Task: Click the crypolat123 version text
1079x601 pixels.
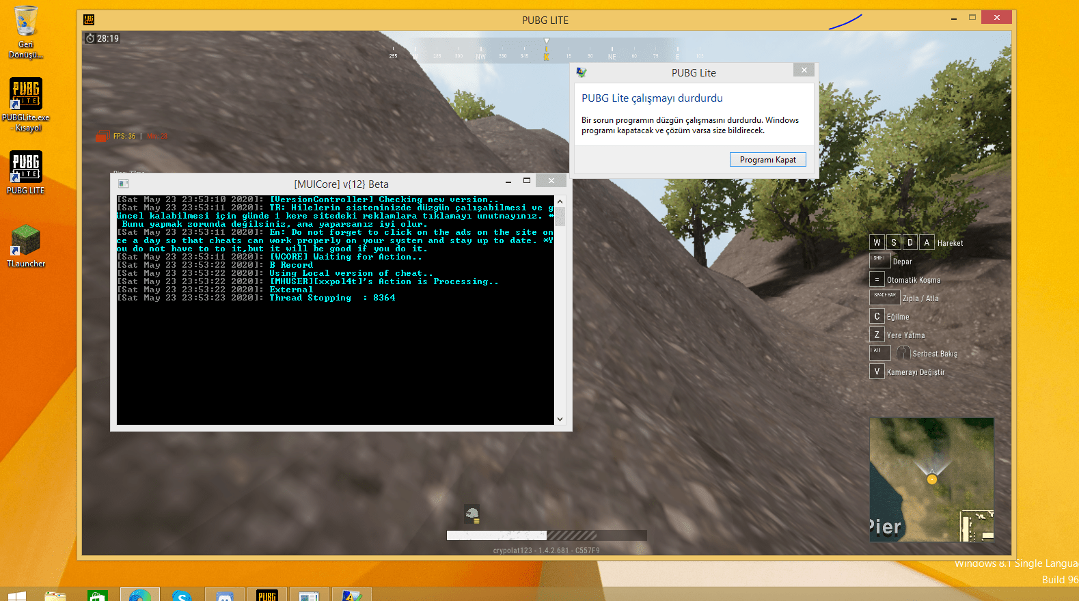Action: (x=546, y=550)
